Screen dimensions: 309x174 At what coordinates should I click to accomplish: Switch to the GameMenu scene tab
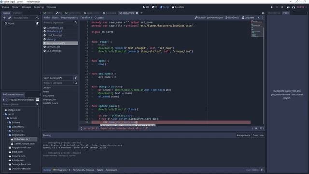[73, 13]
